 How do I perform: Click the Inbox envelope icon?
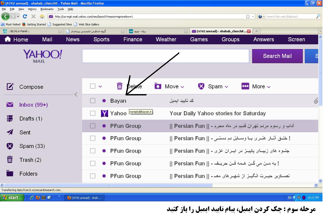10,105
